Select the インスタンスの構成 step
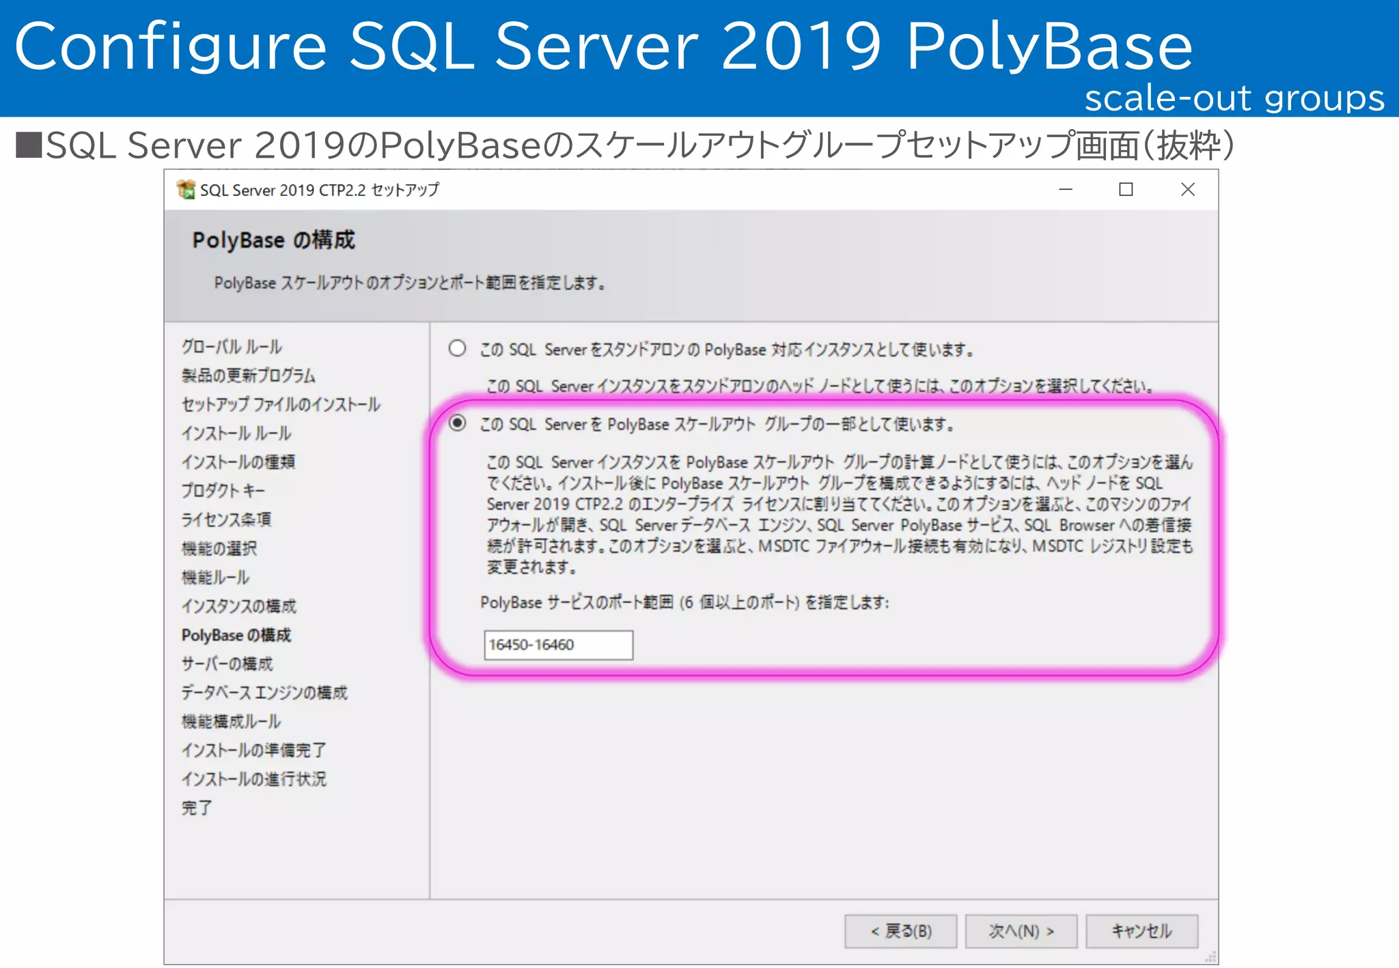This screenshot has width=1399, height=968. 239,606
